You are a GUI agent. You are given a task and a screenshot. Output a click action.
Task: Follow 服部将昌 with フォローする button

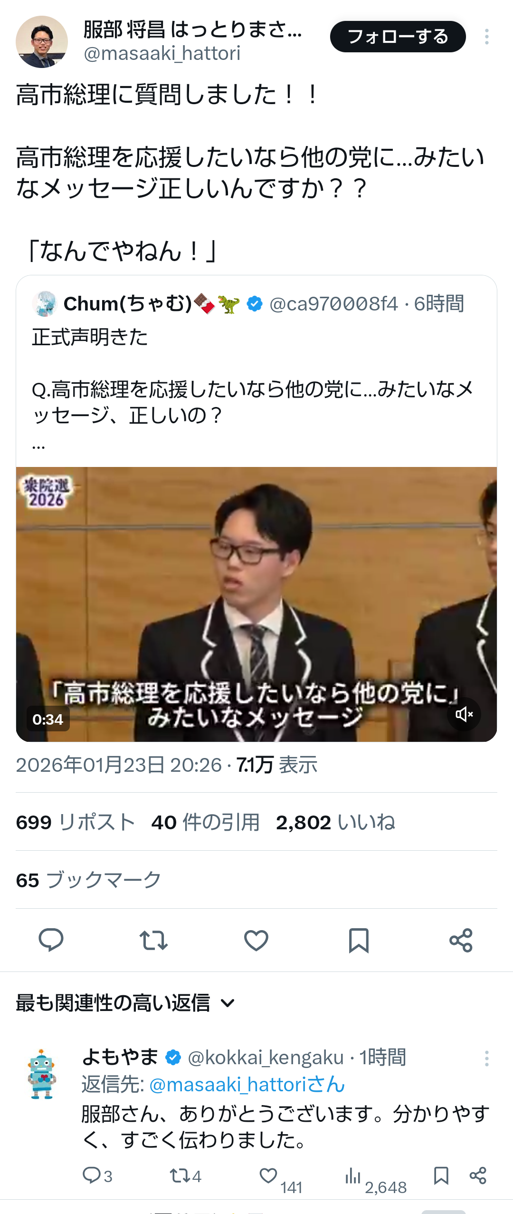coord(398,37)
